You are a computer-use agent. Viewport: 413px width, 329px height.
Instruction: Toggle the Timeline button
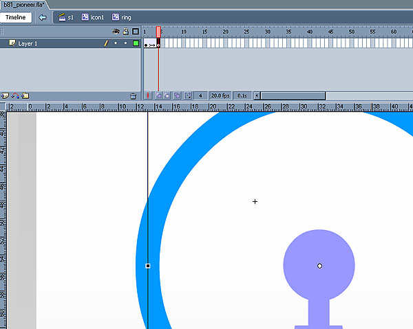pos(16,17)
